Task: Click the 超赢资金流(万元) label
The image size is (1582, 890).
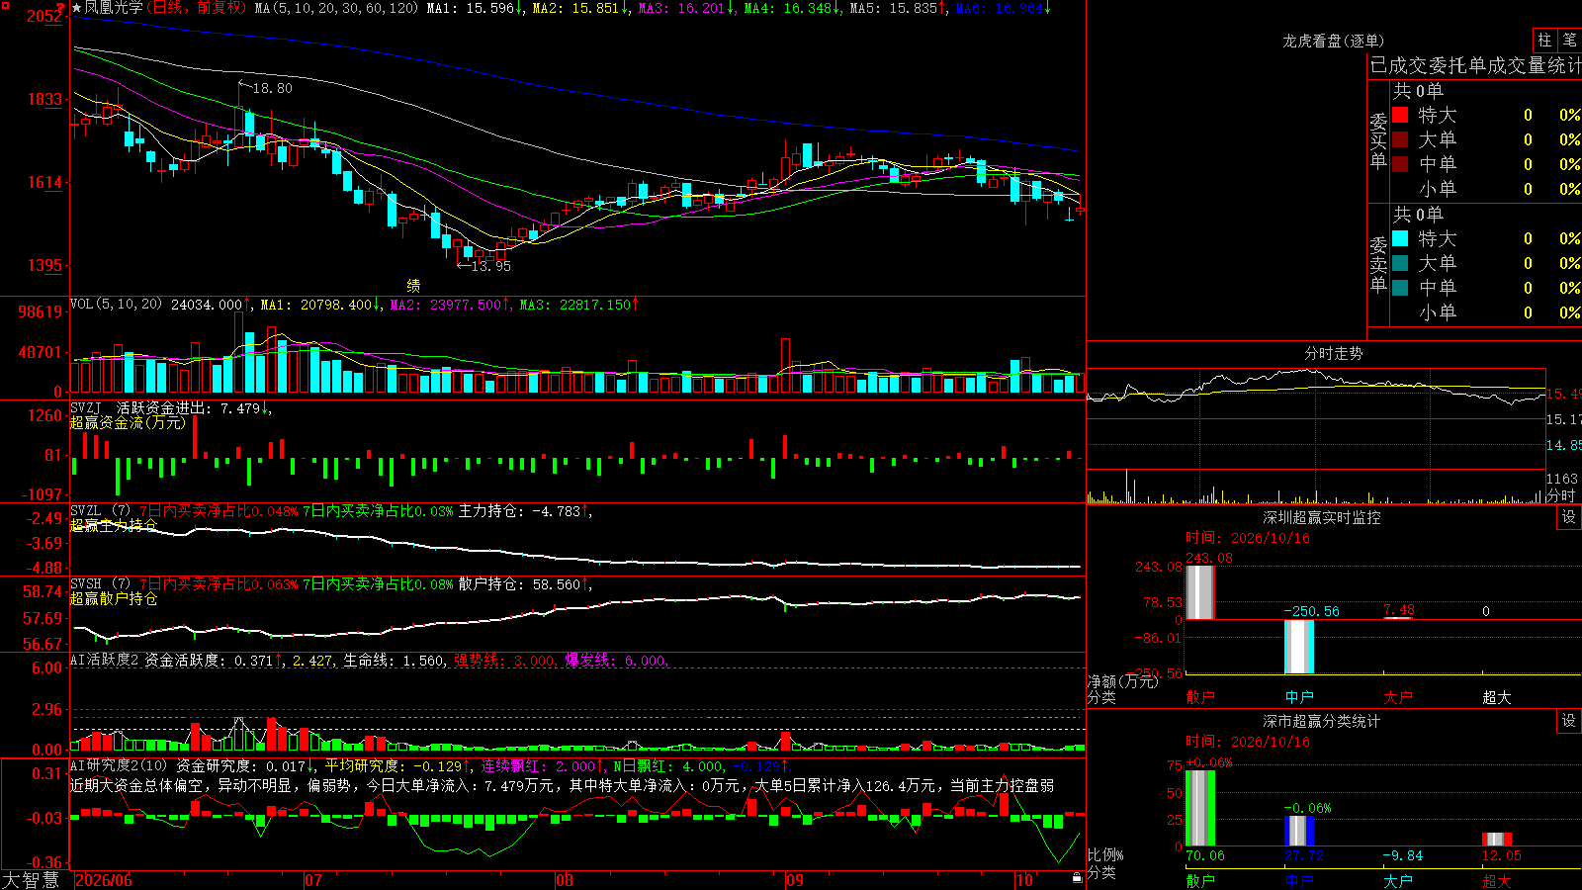Action: tap(128, 422)
